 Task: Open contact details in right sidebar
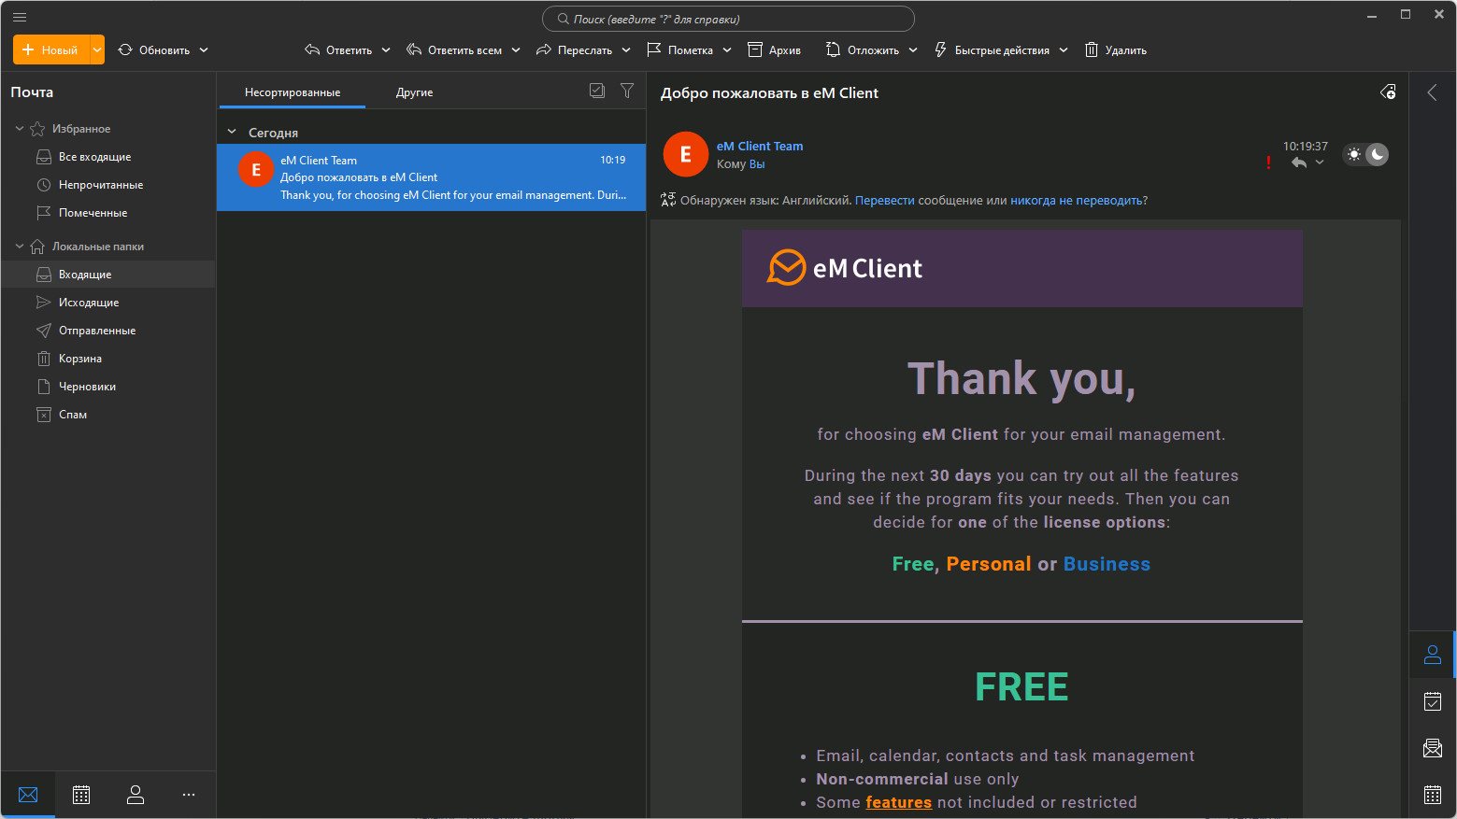click(x=1432, y=655)
